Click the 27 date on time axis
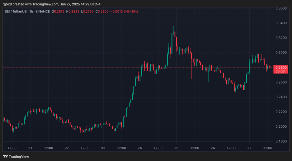This screenshot has height=161, width=292. click(250, 148)
